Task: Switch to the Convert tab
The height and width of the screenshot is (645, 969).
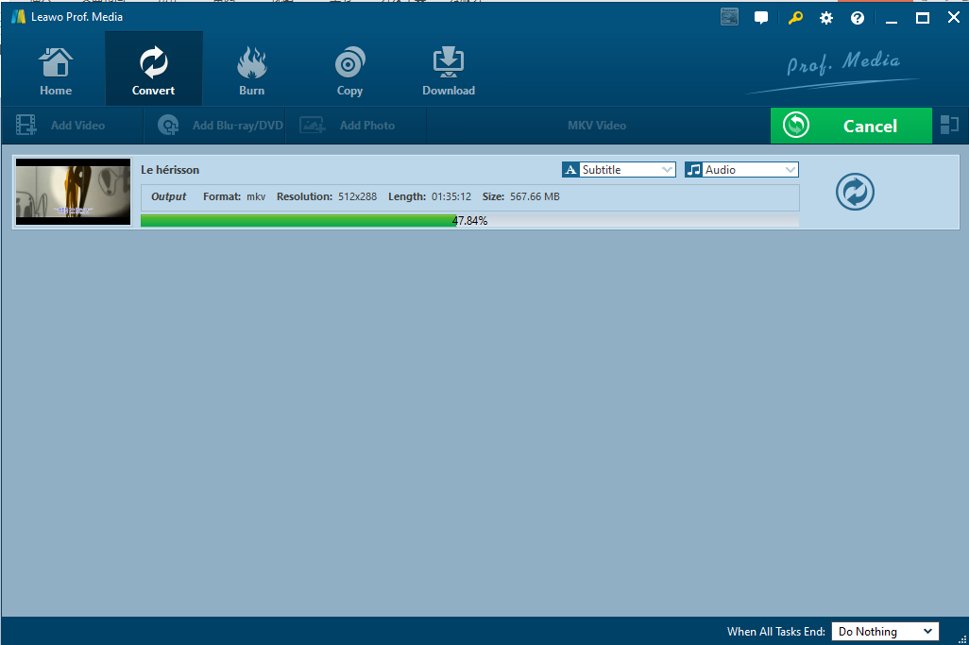Action: pyautogui.click(x=153, y=71)
